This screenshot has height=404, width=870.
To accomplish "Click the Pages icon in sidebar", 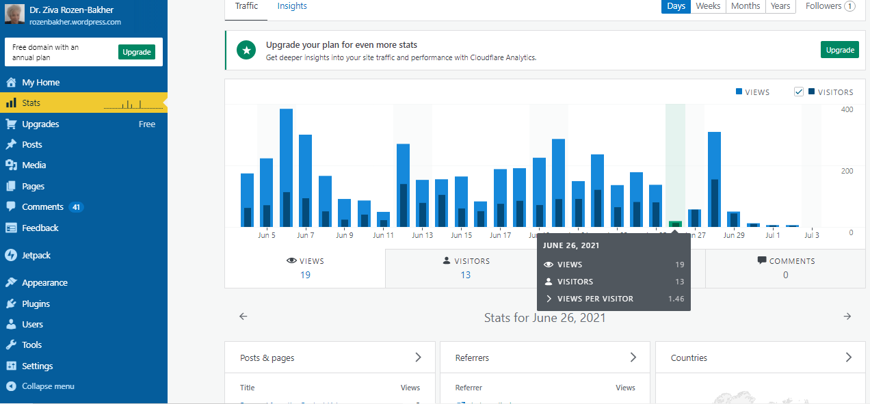I will tap(11, 186).
